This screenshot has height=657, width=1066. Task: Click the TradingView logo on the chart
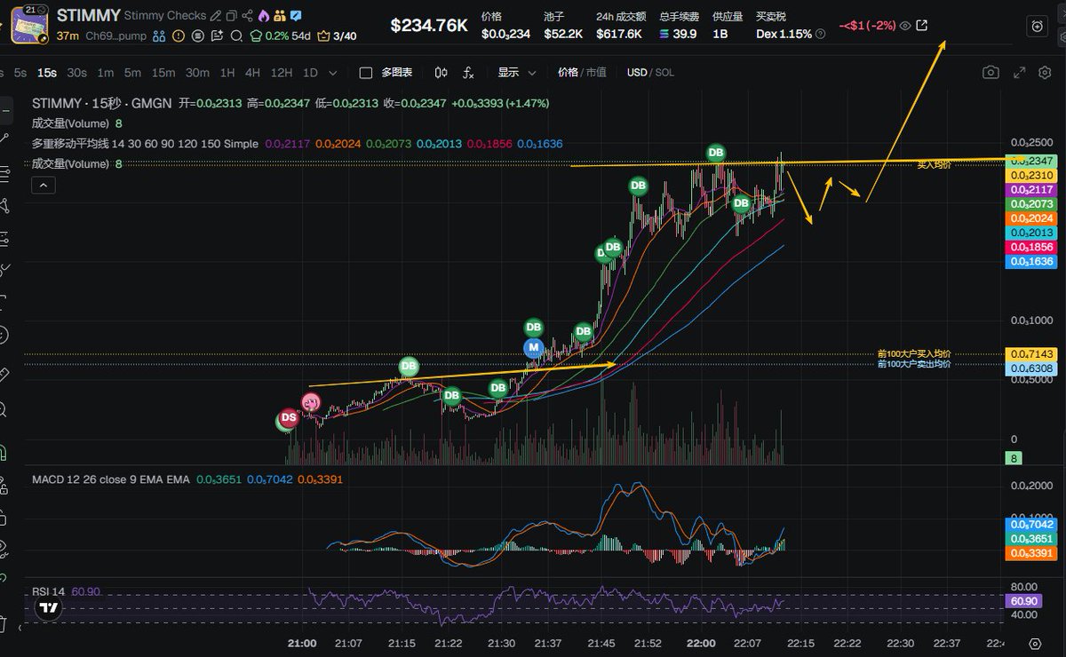pos(48,608)
